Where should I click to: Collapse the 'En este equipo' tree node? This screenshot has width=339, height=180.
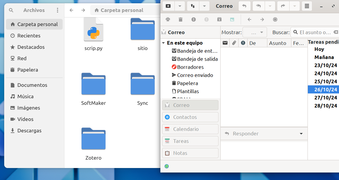163,43
